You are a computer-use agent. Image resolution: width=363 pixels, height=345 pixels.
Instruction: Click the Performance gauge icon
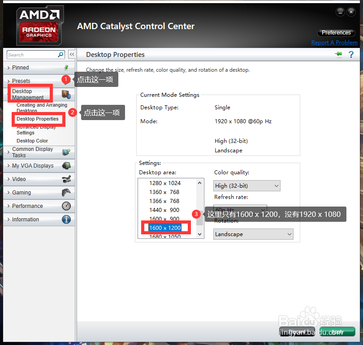point(67,206)
